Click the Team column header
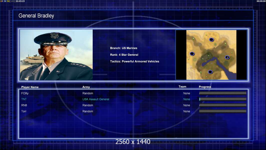This screenshot has height=150, width=266. [x=182, y=87]
